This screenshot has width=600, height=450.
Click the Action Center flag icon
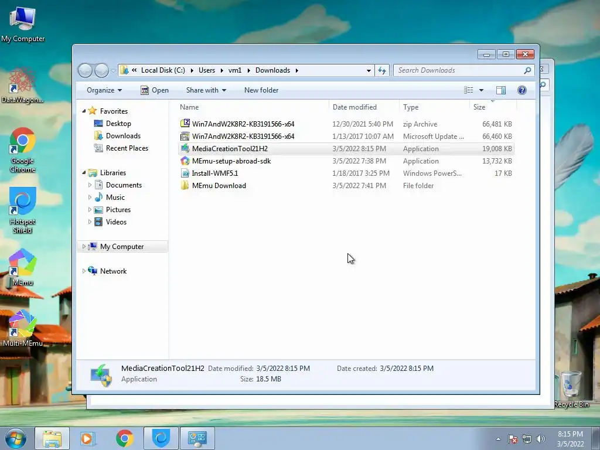513,439
